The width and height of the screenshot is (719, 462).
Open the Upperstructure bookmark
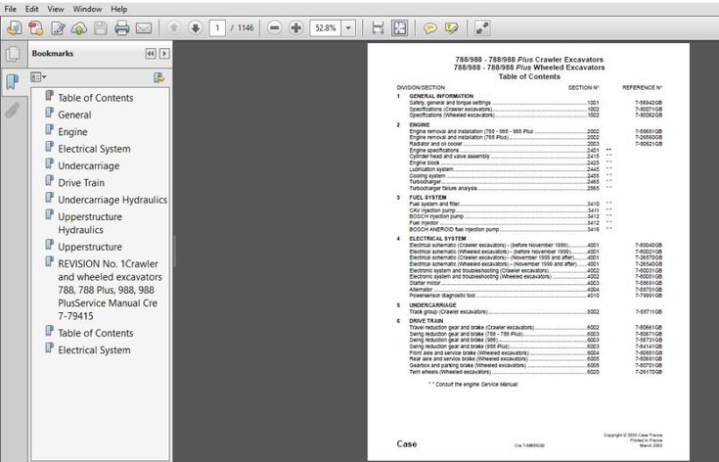(90, 247)
